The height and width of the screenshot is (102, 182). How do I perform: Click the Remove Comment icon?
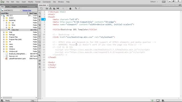[40, 45]
